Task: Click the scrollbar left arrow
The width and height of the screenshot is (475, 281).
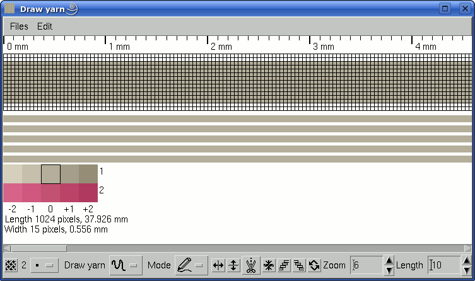Action: click(x=7, y=248)
